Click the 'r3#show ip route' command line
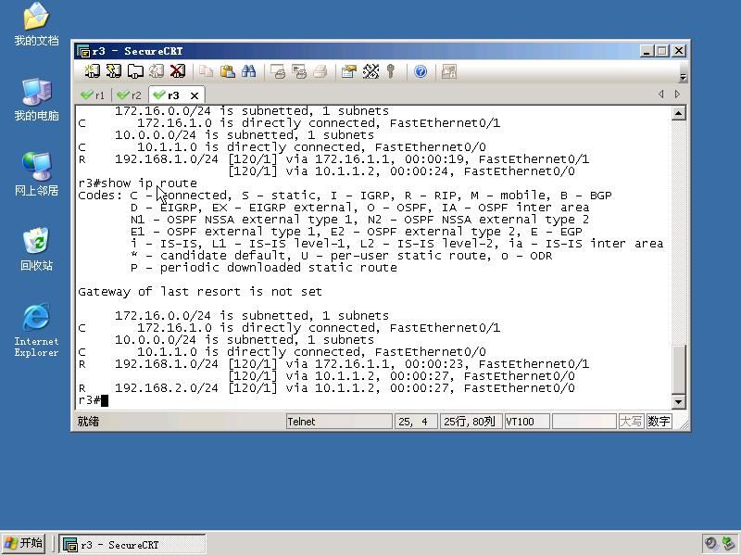The width and height of the screenshot is (741, 556). click(137, 183)
